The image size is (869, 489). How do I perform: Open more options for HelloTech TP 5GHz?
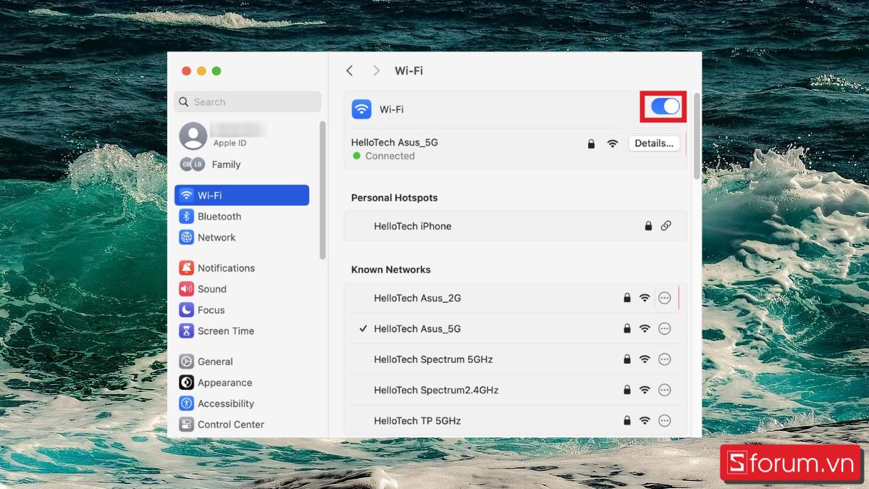(665, 420)
